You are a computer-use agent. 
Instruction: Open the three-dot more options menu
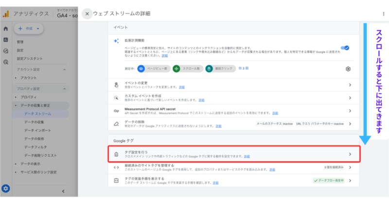383,14
